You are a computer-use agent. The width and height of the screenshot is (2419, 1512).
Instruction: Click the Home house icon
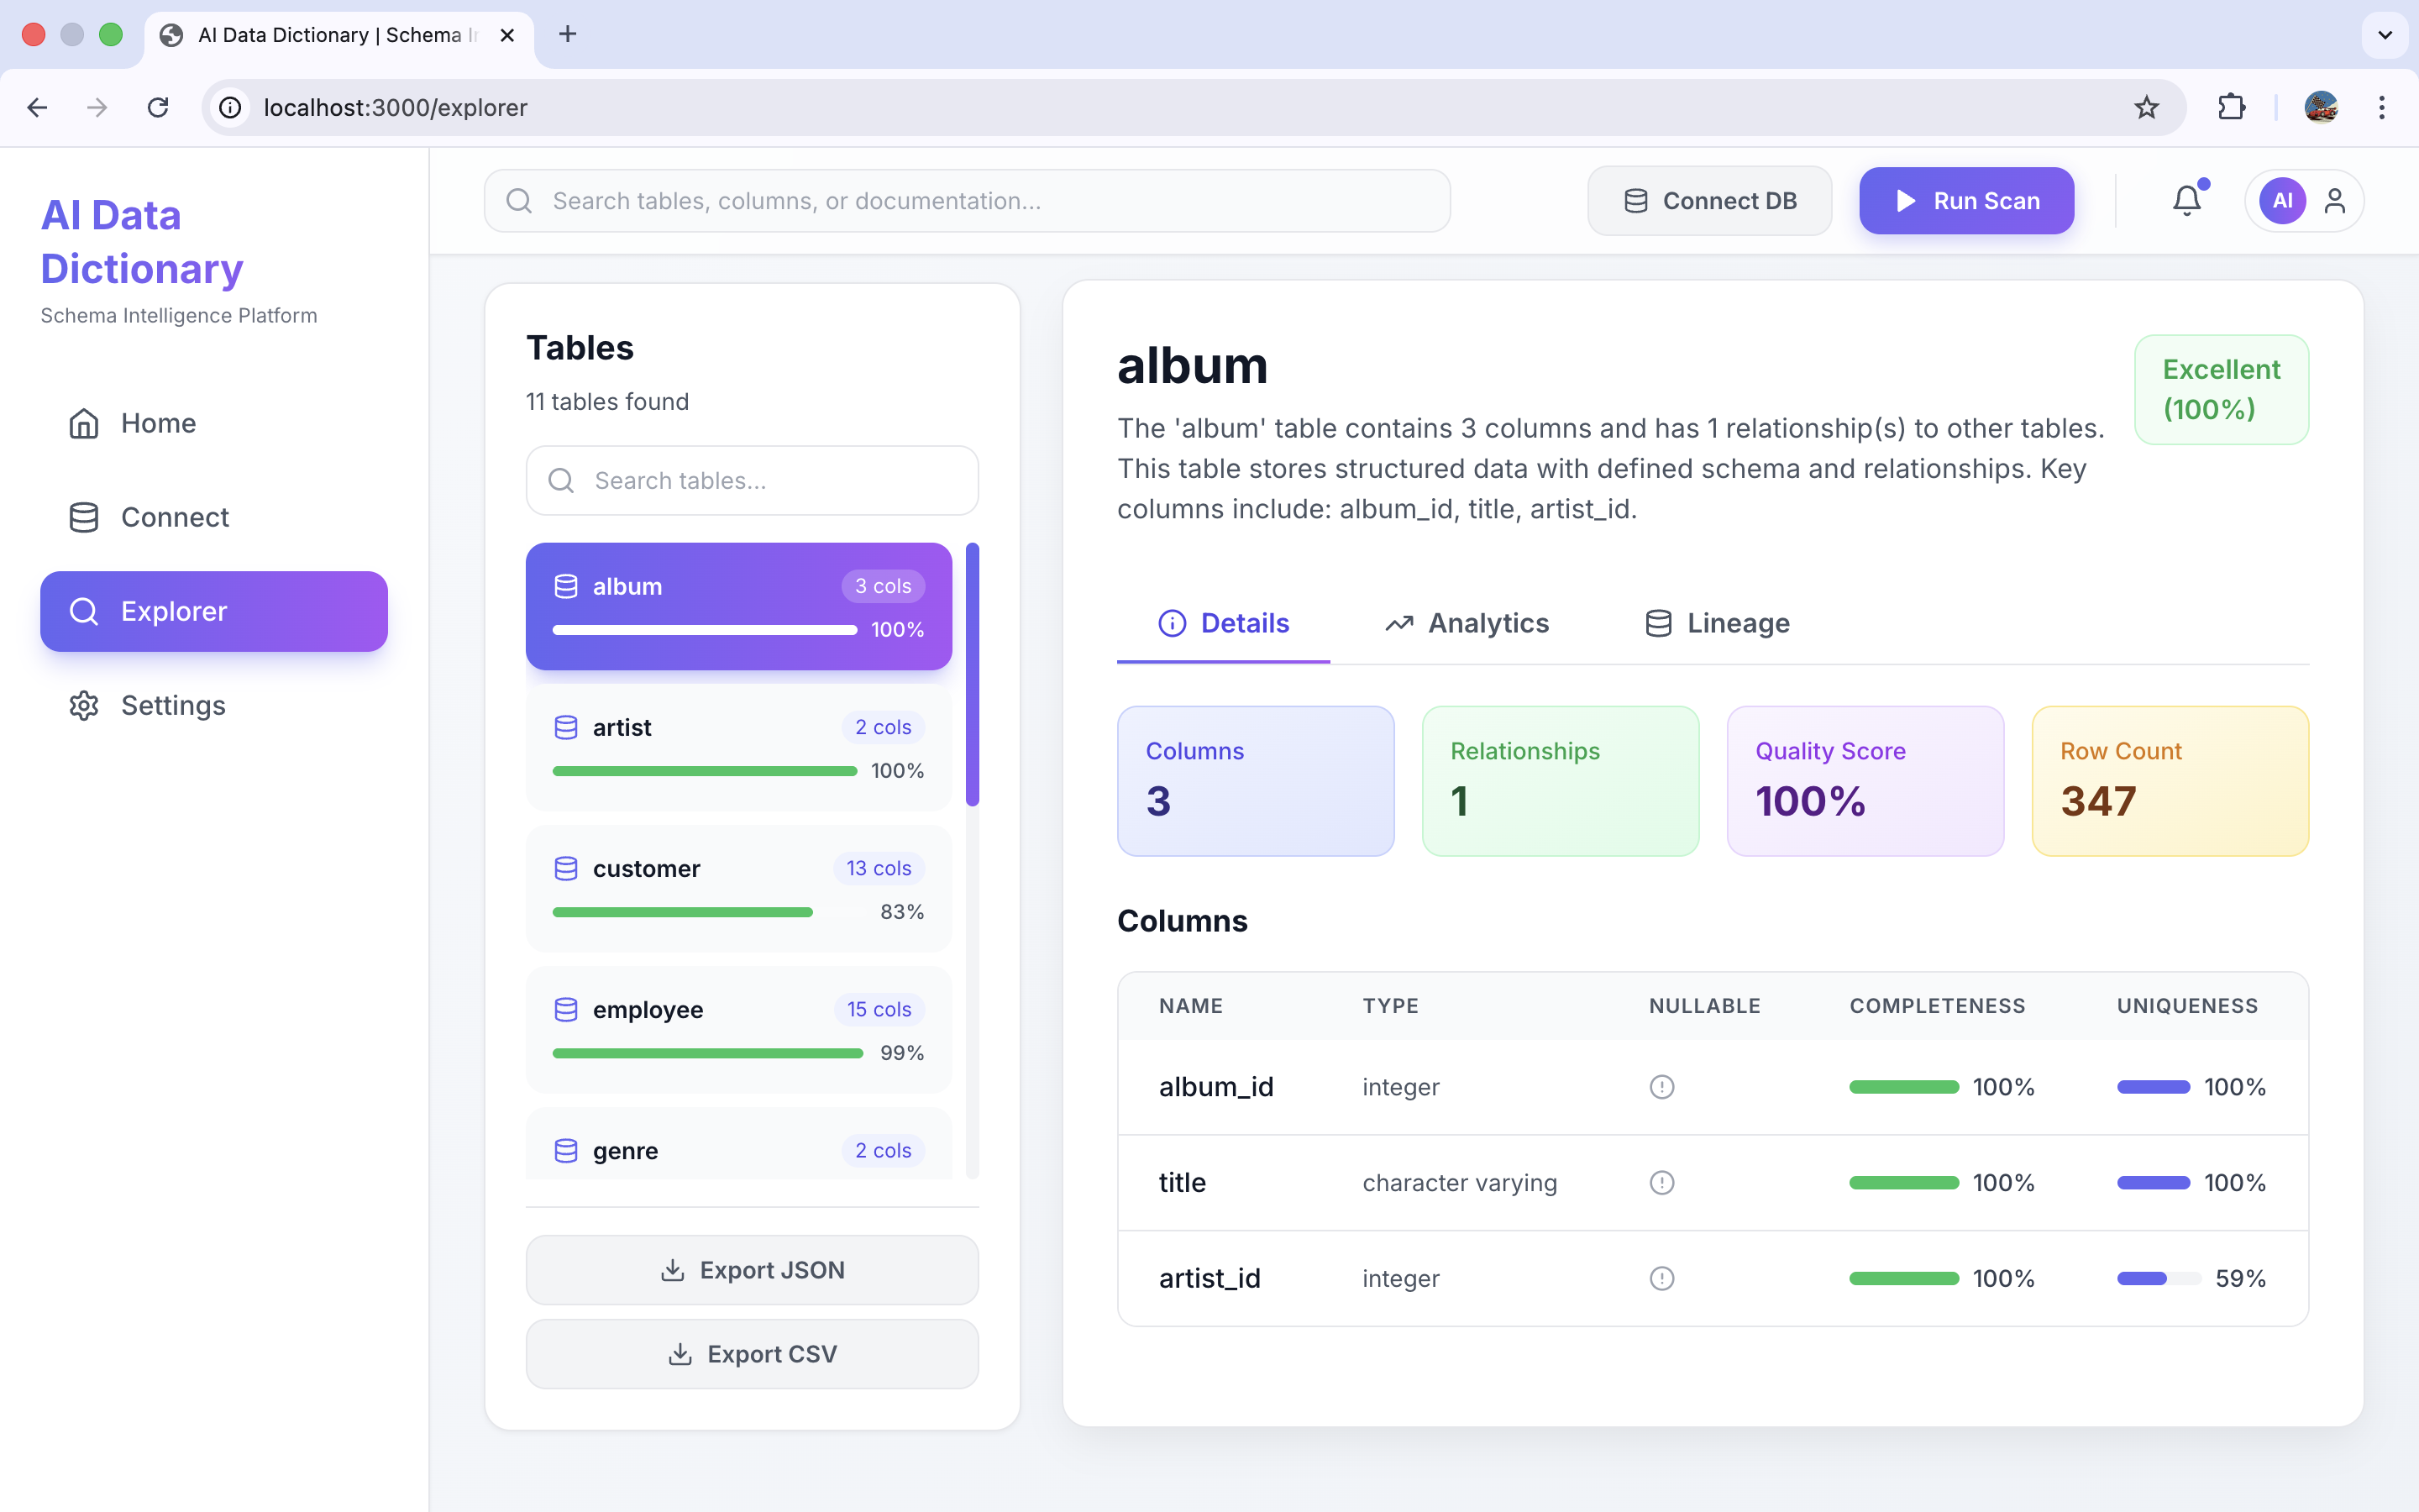point(84,422)
